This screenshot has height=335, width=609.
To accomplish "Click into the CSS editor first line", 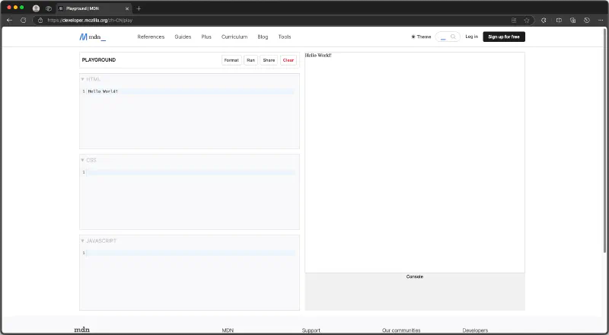I will pyautogui.click(x=190, y=172).
